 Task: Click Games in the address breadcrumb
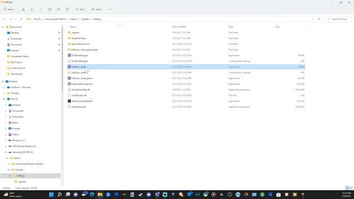coord(74,19)
